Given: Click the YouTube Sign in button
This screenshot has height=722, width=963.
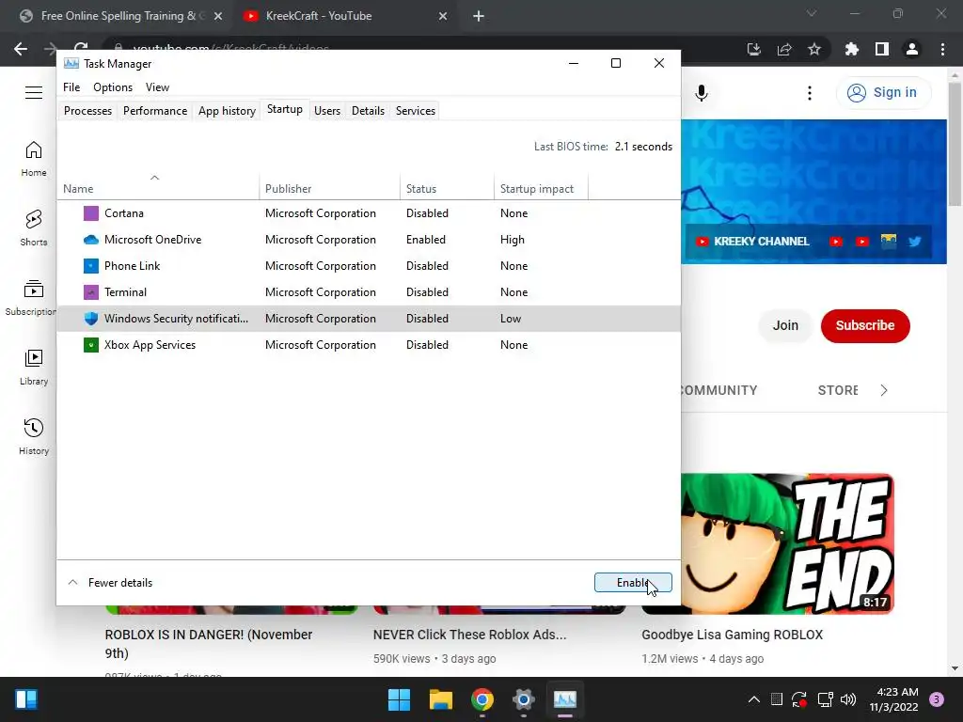Looking at the screenshot, I should (x=882, y=93).
